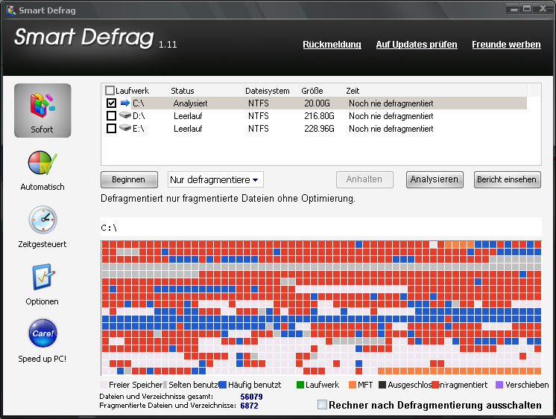Image resolution: width=556 pixels, height=419 pixels.
Task: Click the Anhalten button
Action: point(364,179)
